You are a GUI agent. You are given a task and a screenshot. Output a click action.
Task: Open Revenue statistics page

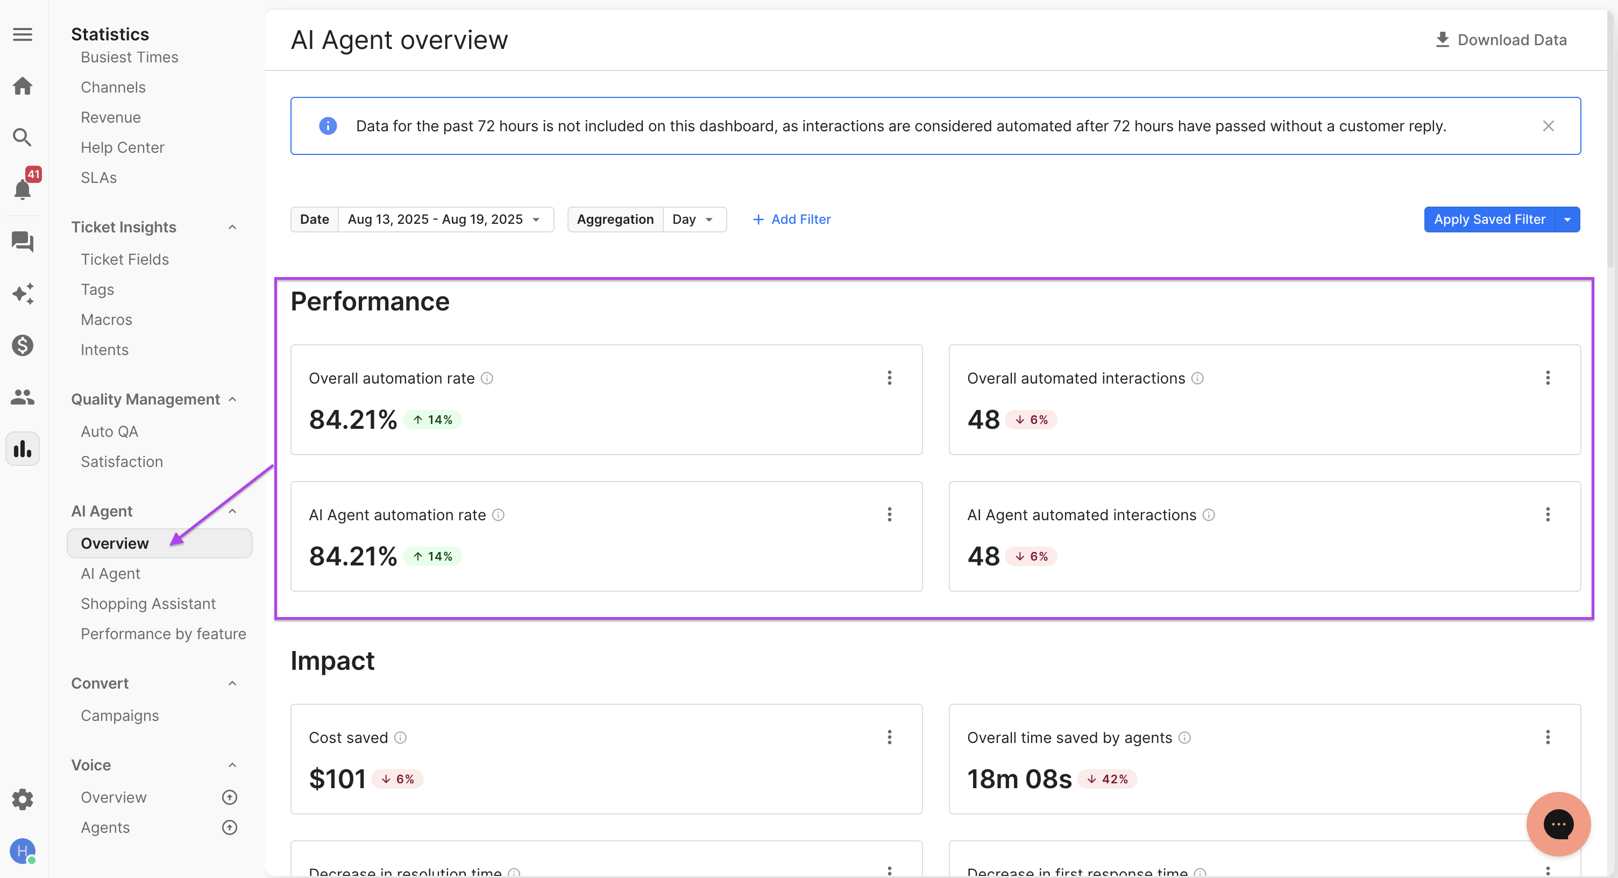[111, 117]
